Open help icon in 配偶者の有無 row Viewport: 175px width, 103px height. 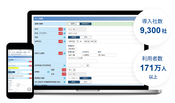click(x=65, y=78)
